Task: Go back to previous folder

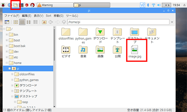Action: pyautogui.click(x=51, y=22)
